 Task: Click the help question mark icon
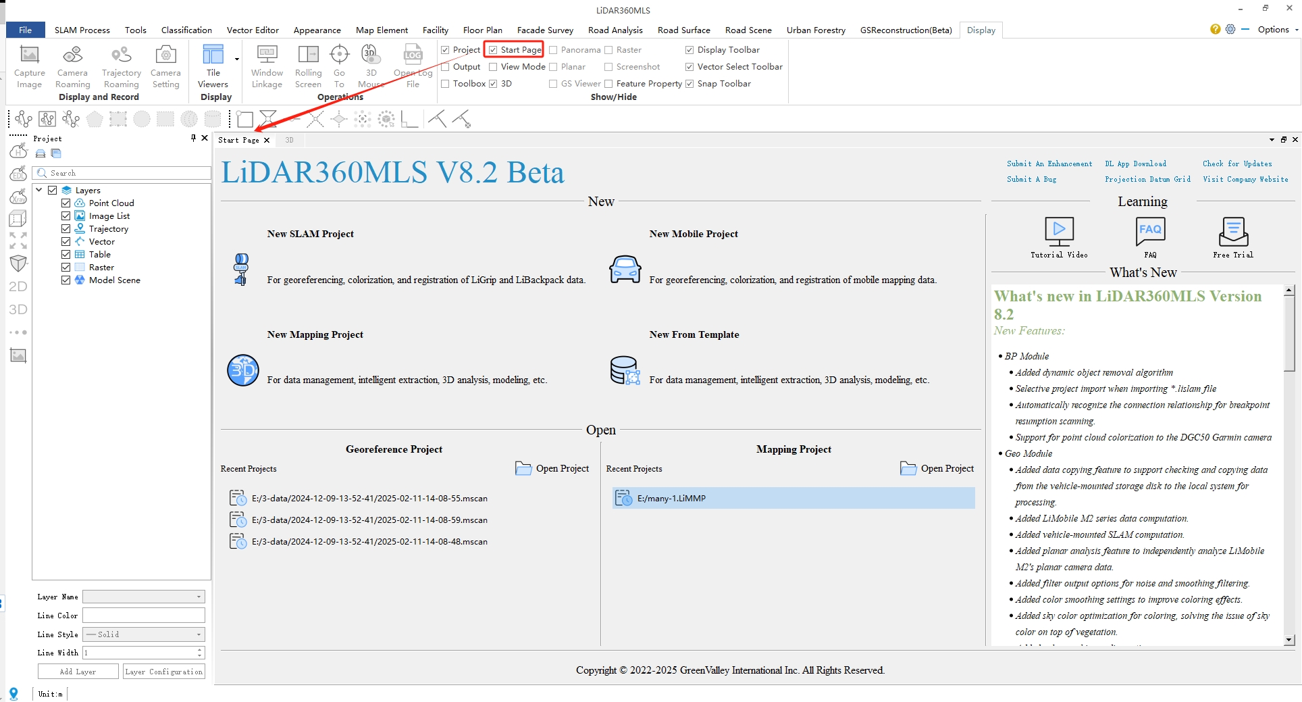1215,29
